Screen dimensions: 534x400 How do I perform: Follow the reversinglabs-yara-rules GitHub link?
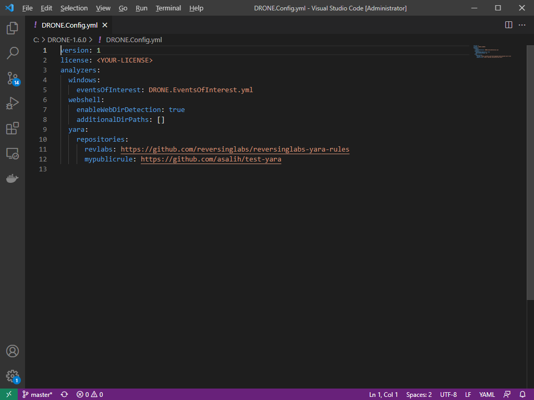point(235,149)
